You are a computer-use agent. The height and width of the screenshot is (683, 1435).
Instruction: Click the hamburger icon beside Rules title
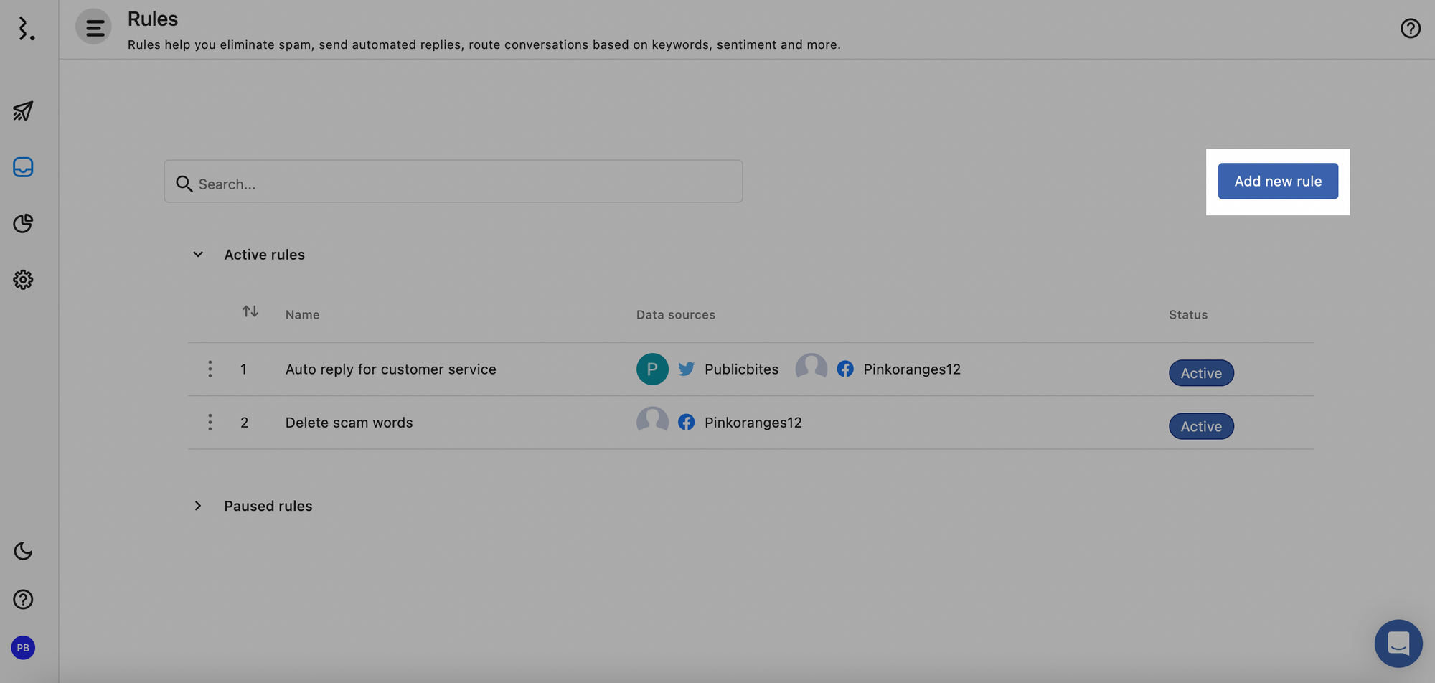[93, 27]
